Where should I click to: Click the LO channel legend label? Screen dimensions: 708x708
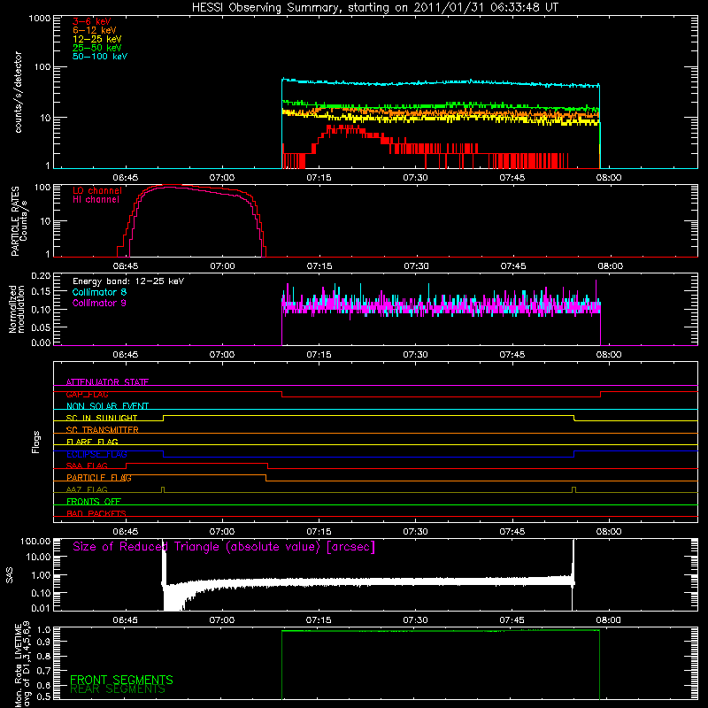[x=97, y=190]
